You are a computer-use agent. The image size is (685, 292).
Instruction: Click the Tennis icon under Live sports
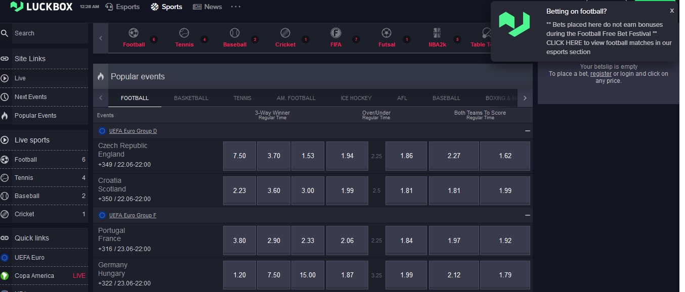click(5, 178)
